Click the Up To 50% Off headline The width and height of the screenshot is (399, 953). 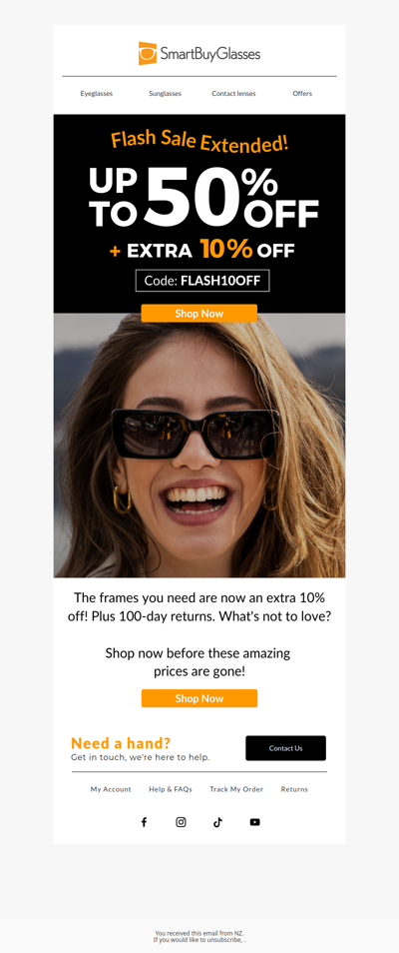[203, 198]
